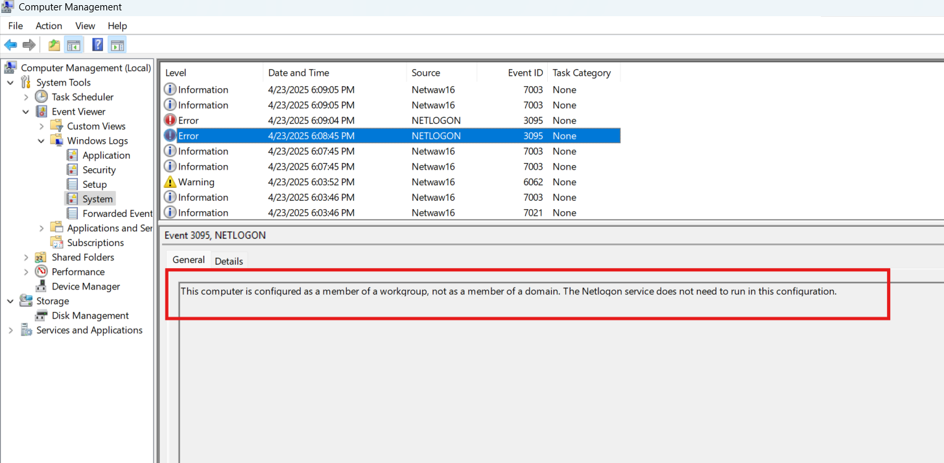Click the blue Help toolbar icon
Viewport: 944px width, 463px height.
point(98,45)
